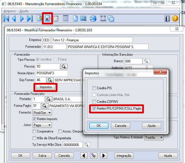Go to last record in toolbar

pyautogui.click(x=30, y=19)
